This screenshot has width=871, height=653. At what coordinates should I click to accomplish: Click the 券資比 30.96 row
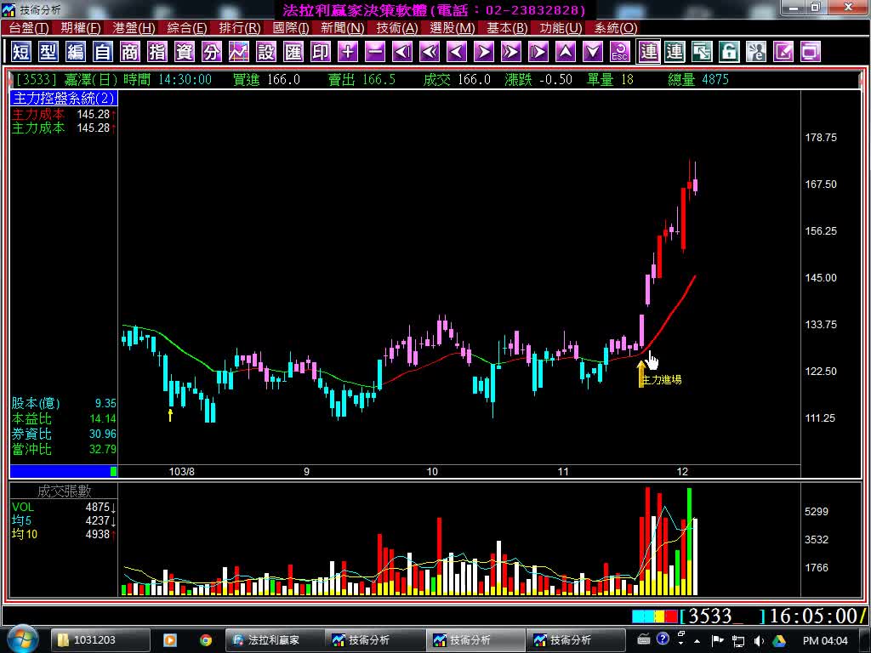coord(63,434)
